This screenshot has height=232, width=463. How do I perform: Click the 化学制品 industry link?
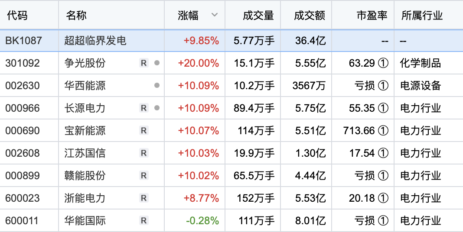(x=421, y=63)
